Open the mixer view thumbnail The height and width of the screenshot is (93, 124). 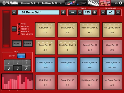(82, 3)
